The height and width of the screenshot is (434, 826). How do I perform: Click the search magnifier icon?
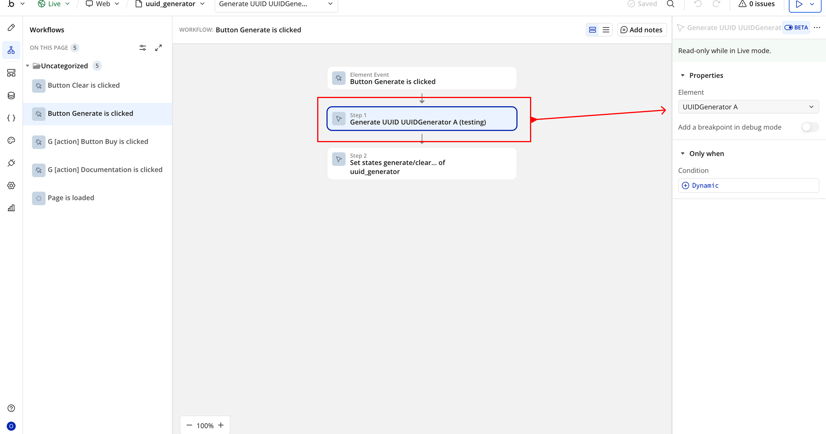pos(671,4)
